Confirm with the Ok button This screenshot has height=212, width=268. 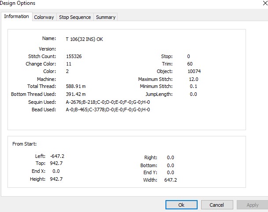click(181, 205)
